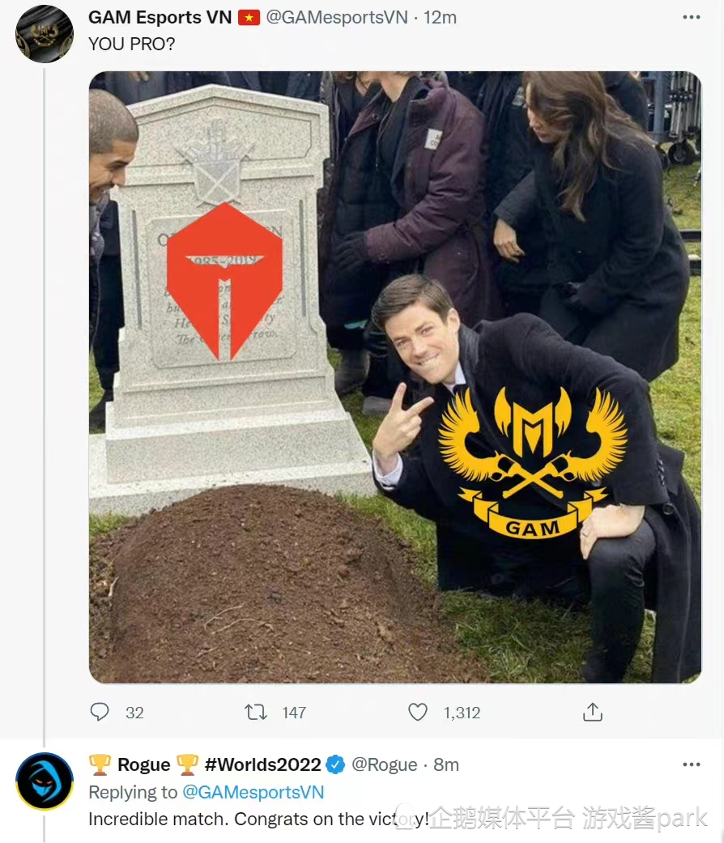Open the share tweet icon
Viewport: 724px width, 843px height.
click(593, 712)
